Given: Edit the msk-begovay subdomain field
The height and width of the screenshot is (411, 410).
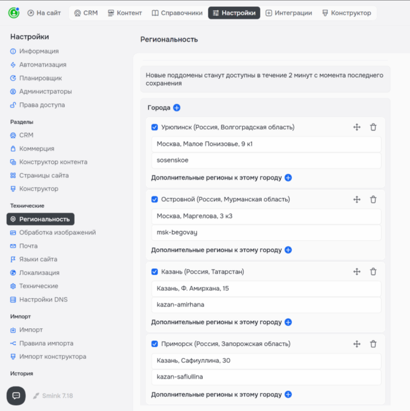Looking at the screenshot, I should 266,232.
